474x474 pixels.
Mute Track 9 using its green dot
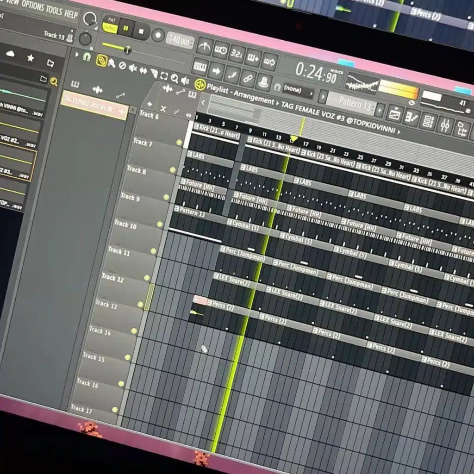click(166, 197)
